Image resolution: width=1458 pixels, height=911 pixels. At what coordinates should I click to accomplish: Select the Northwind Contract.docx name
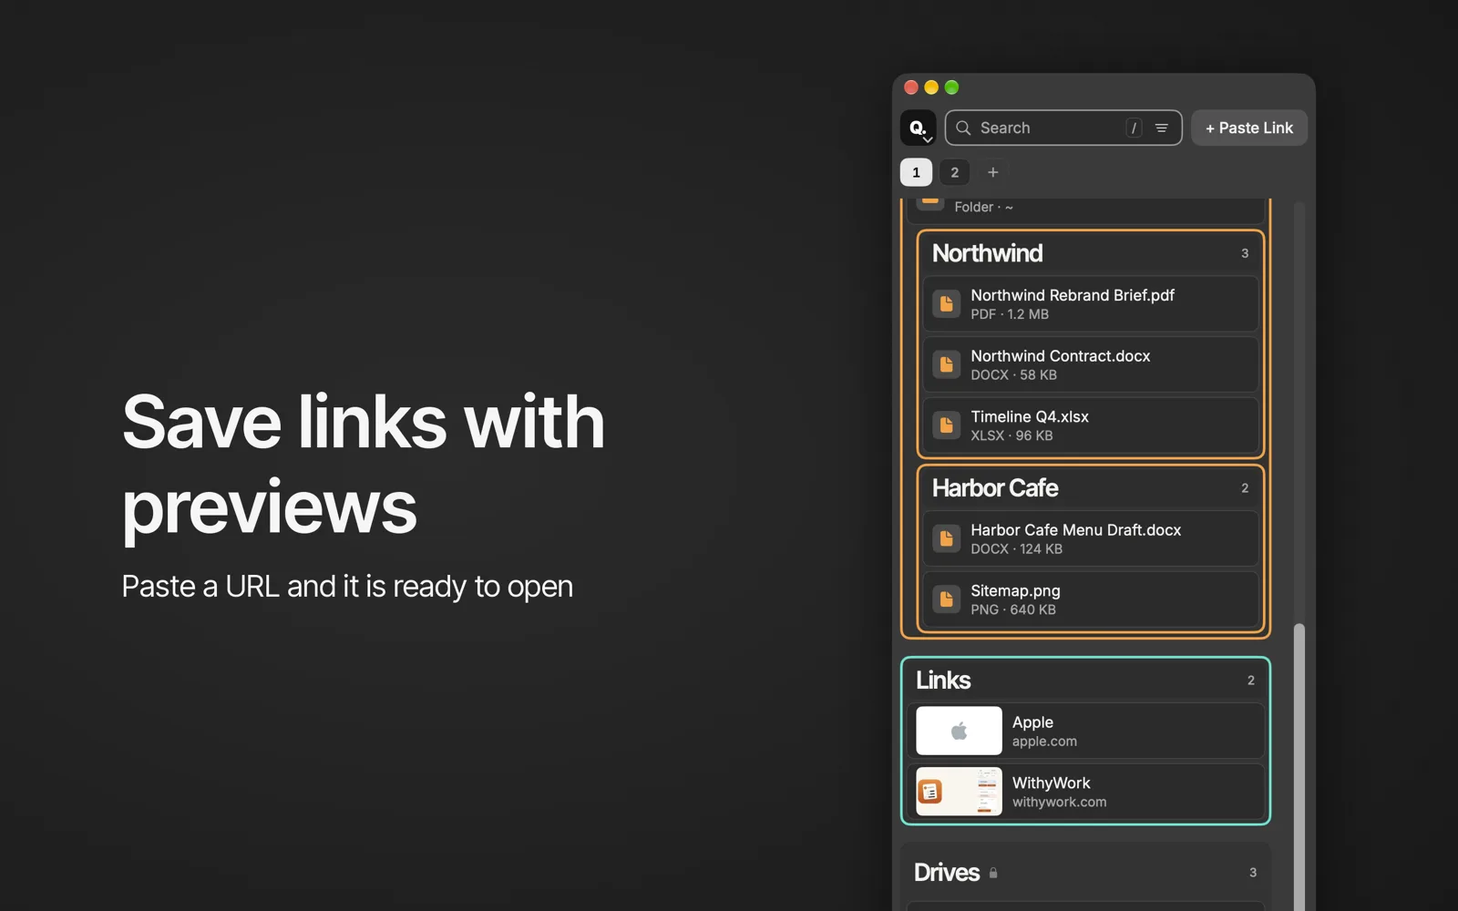coord(1061,356)
